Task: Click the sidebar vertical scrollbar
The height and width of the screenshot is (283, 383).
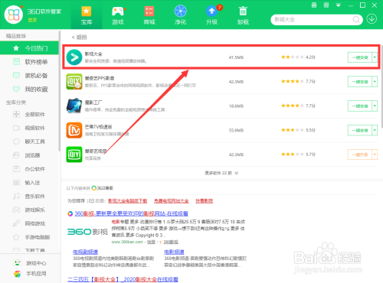Action: point(60,92)
